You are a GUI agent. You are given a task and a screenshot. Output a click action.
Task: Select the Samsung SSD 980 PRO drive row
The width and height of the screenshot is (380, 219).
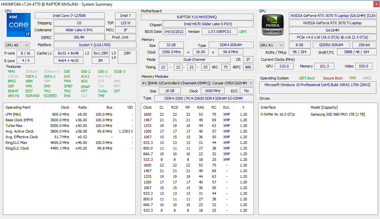click(318, 114)
